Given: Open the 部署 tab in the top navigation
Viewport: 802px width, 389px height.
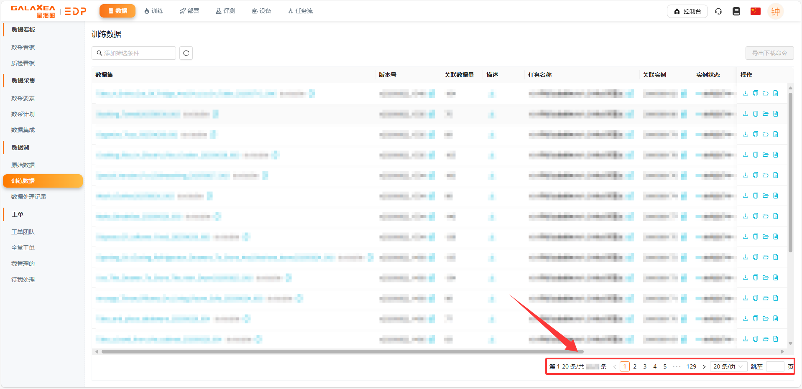Looking at the screenshot, I should point(189,11).
